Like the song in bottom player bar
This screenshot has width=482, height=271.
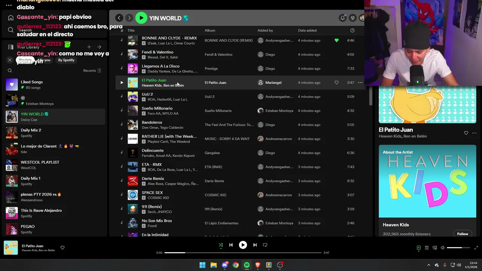(63, 248)
